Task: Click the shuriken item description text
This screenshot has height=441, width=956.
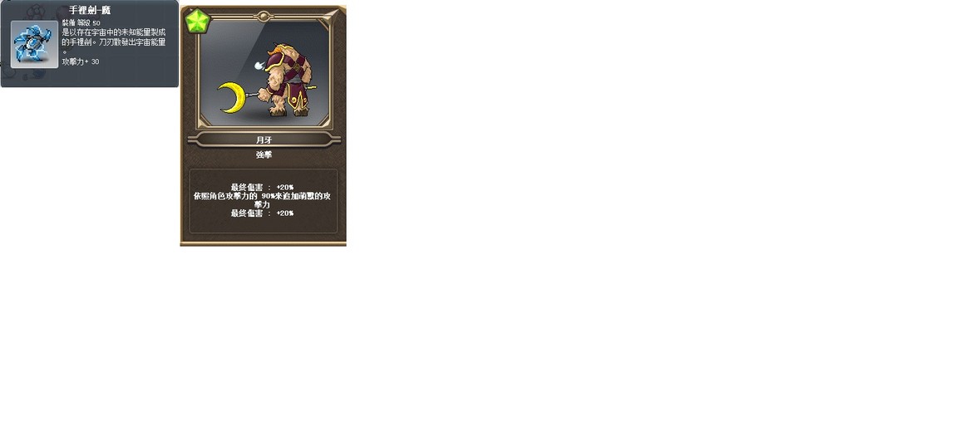Action: [114, 42]
